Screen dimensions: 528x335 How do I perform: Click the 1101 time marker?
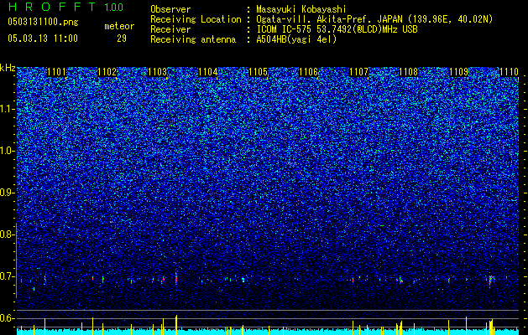(x=56, y=72)
